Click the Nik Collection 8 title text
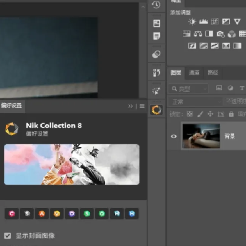 coord(54,126)
